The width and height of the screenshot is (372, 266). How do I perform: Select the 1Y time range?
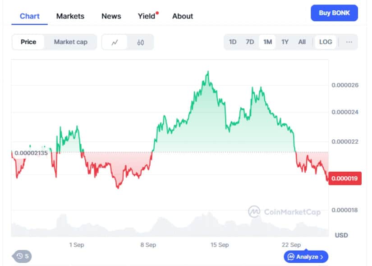point(285,42)
